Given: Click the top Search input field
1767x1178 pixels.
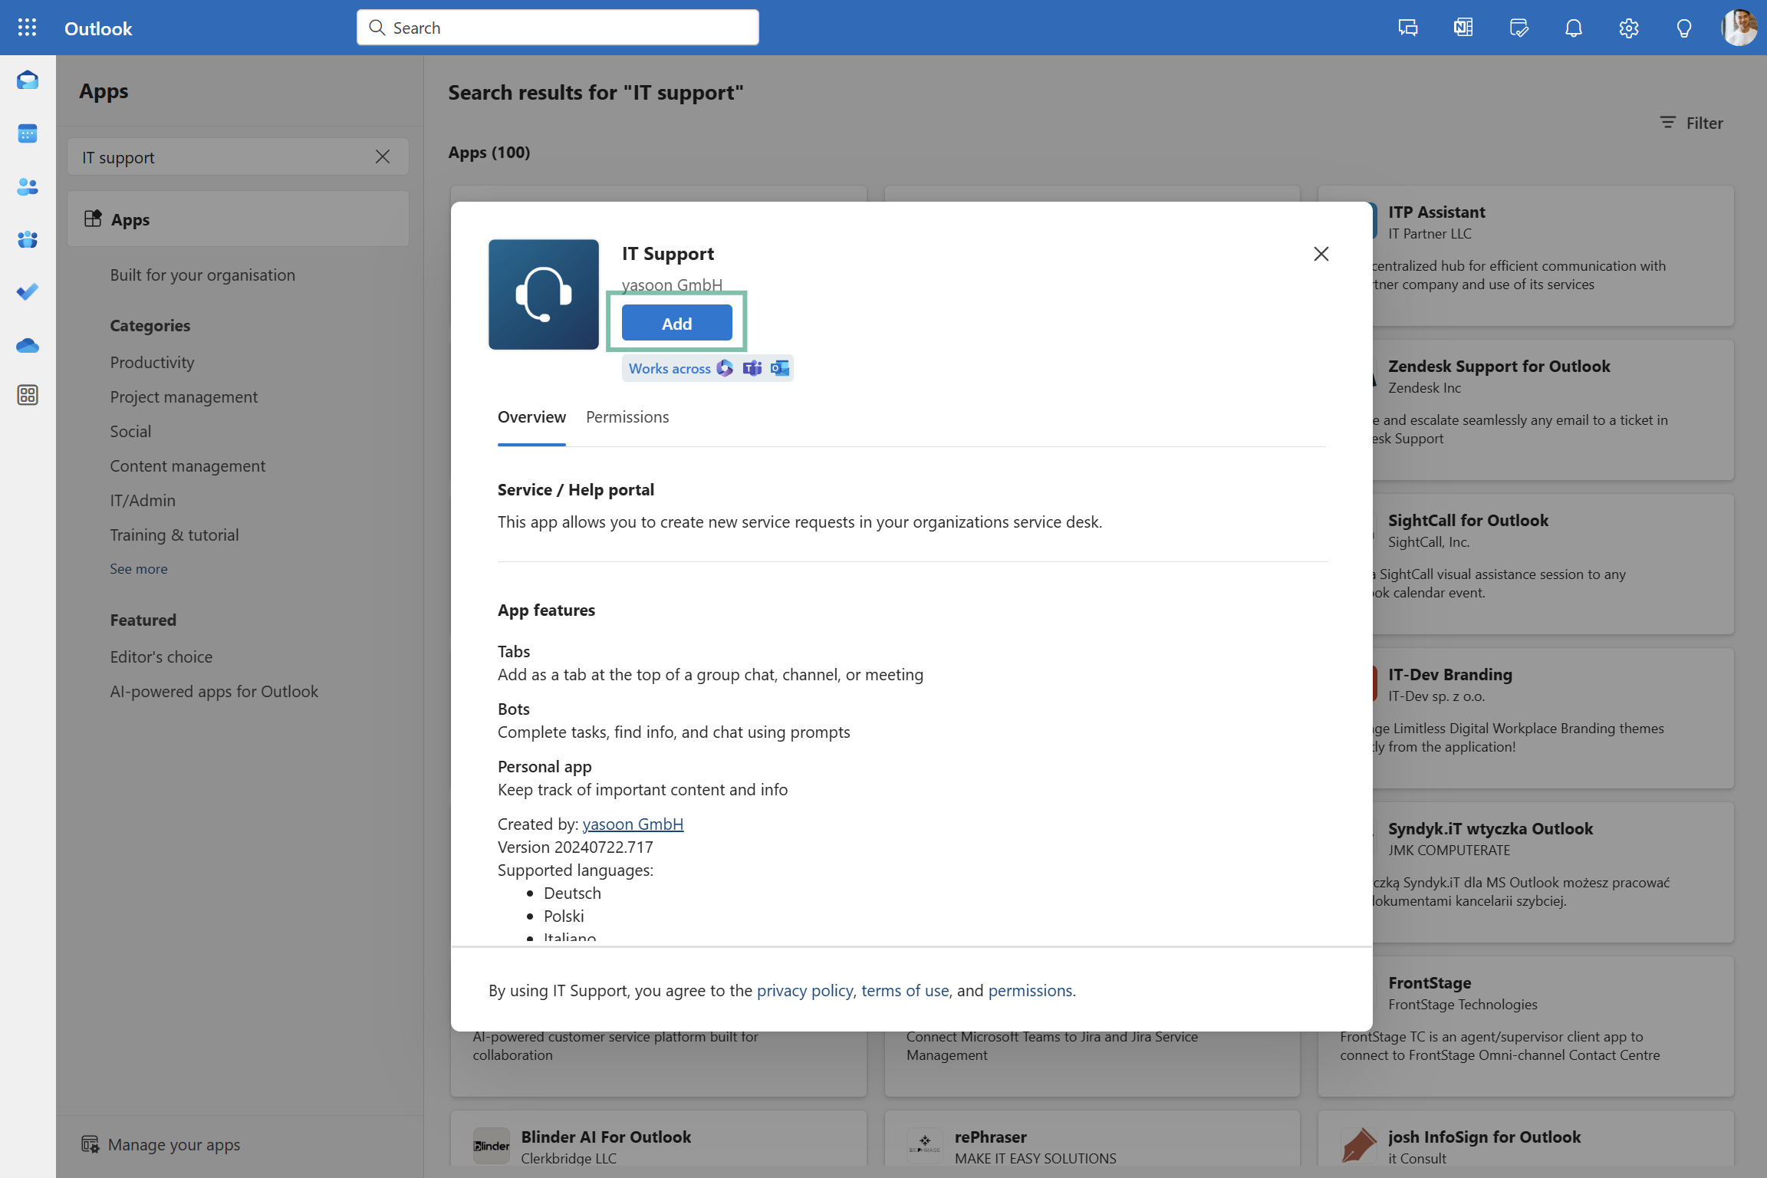Looking at the screenshot, I should (558, 28).
